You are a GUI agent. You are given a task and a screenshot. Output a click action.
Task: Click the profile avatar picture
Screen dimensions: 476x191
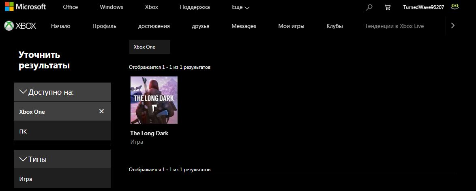455,6
